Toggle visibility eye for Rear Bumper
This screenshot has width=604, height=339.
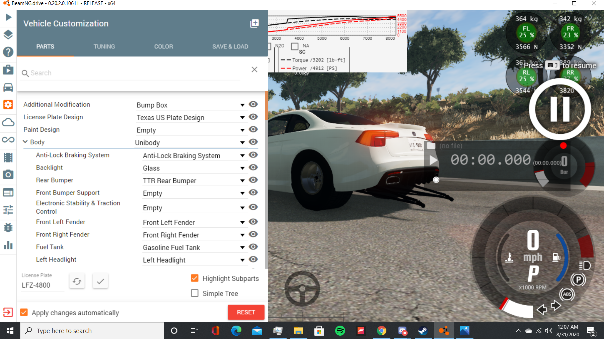(253, 180)
